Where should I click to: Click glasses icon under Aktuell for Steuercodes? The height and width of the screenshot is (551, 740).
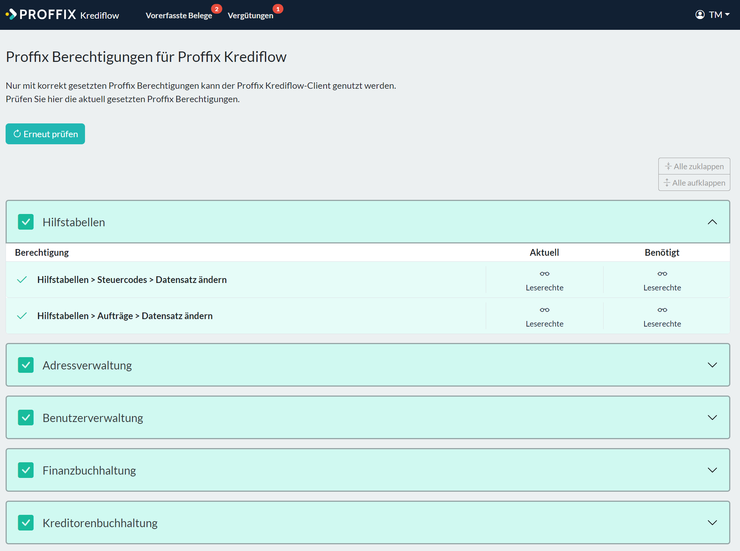pyautogui.click(x=544, y=274)
